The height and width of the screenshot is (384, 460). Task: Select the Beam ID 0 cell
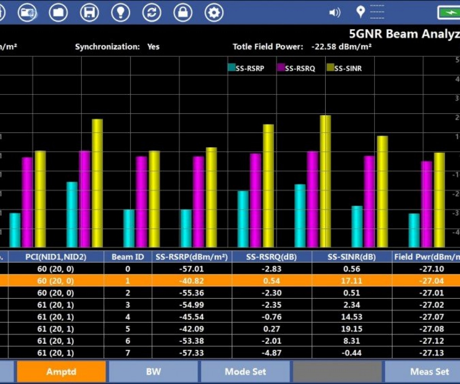[x=128, y=269]
